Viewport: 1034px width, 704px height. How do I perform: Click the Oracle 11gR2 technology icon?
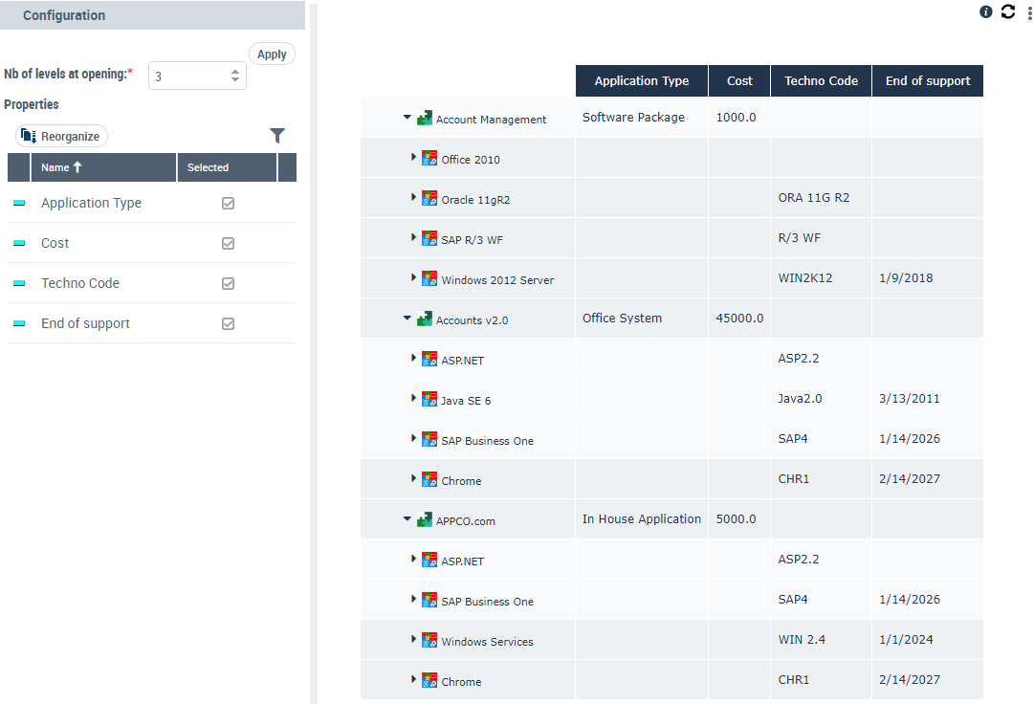coord(429,199)
